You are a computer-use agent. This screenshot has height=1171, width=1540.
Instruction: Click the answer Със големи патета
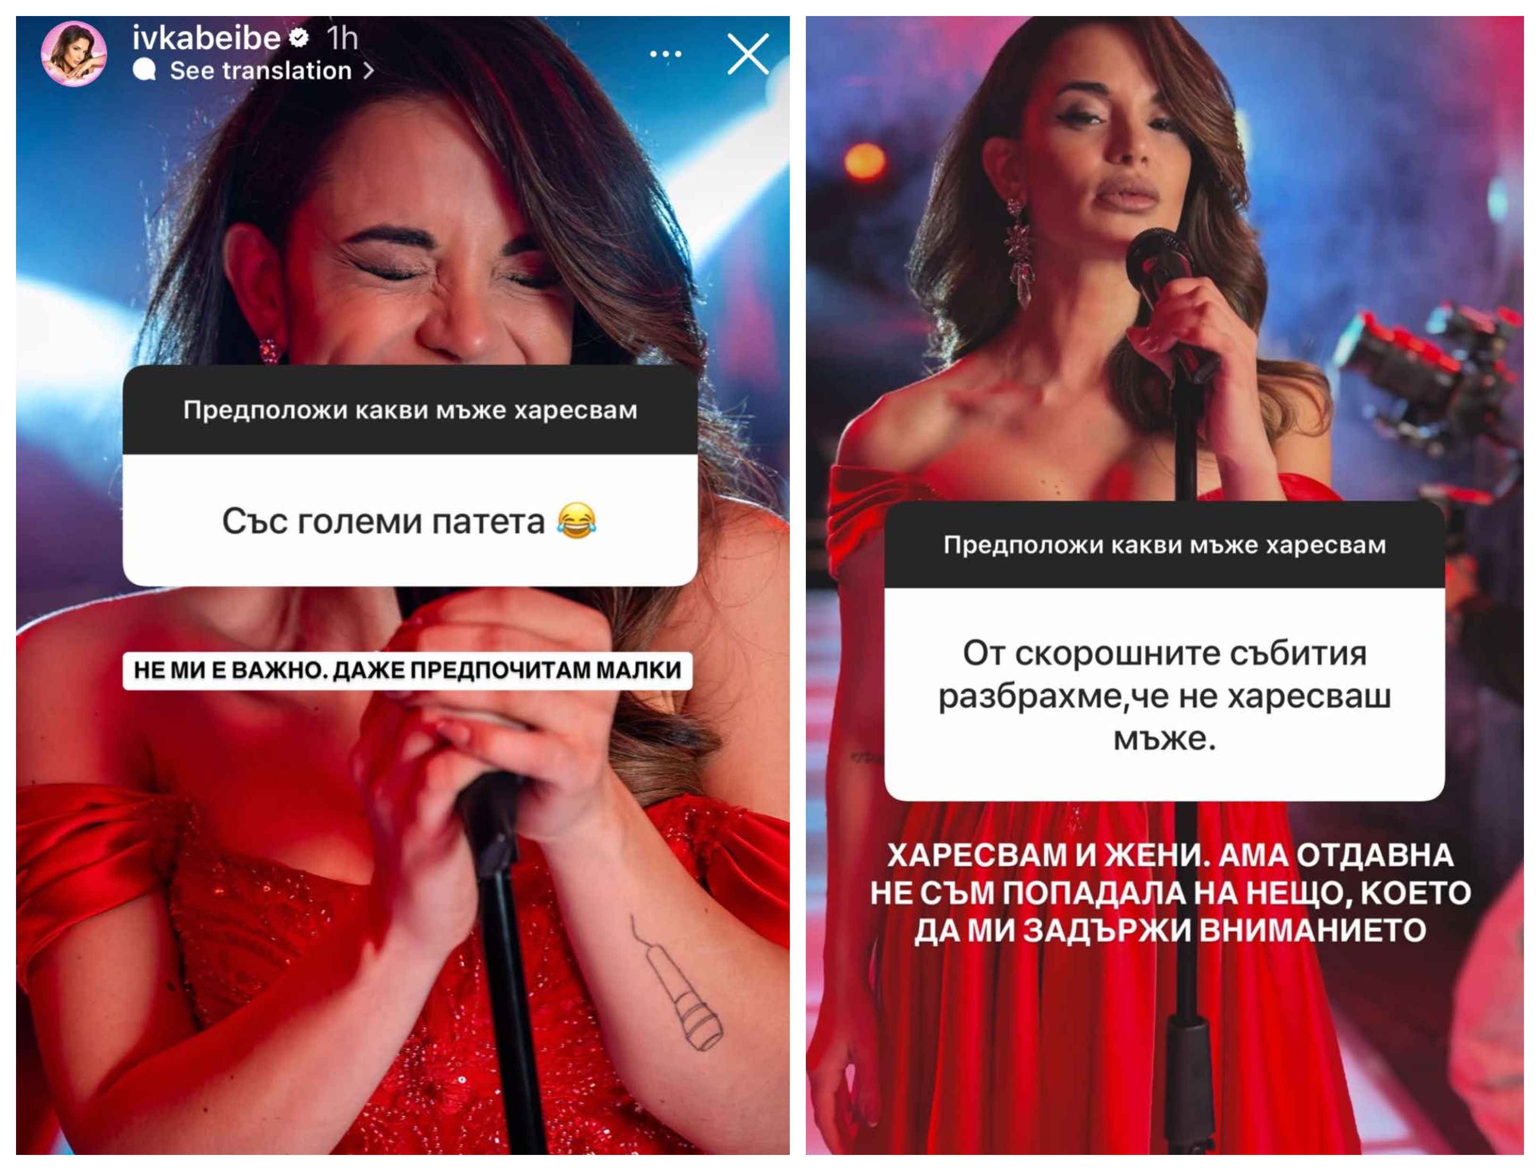click(x=383, y=521)
